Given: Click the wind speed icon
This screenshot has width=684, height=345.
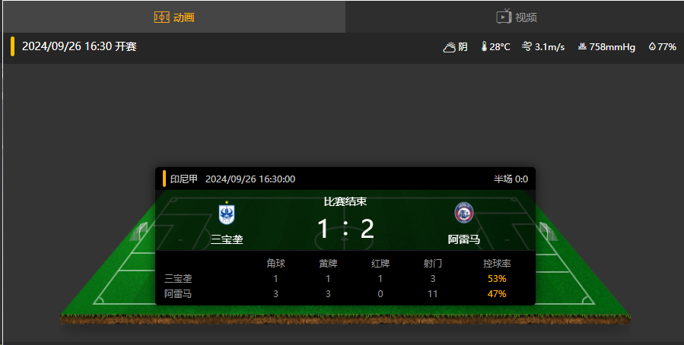Looking at the screenshot, I should tap(527, 46).
